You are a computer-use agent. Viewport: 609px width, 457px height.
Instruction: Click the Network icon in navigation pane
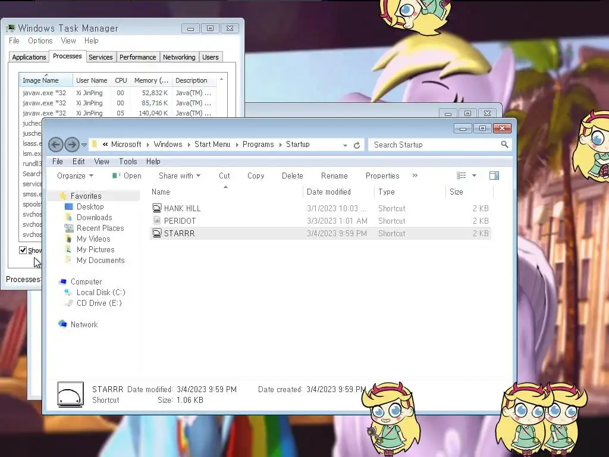click(62, 324)
